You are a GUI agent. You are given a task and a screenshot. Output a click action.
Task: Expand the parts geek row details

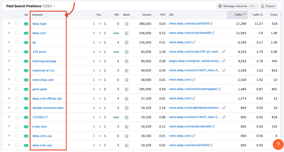[x=9, y=89]
